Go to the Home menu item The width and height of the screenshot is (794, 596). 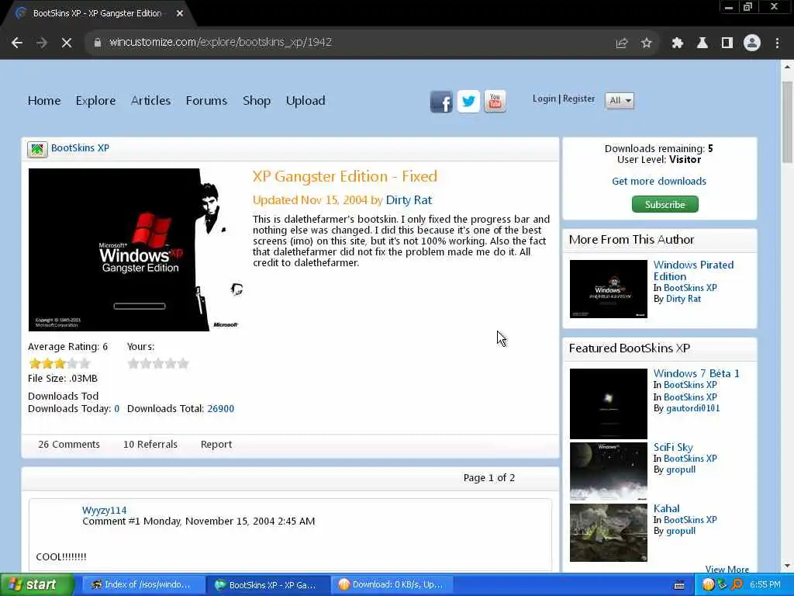[x=44, y=101]
